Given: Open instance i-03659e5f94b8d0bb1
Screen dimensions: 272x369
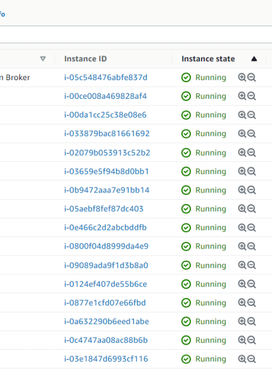Looking at the screenshot, I should [x=107, y=171].
